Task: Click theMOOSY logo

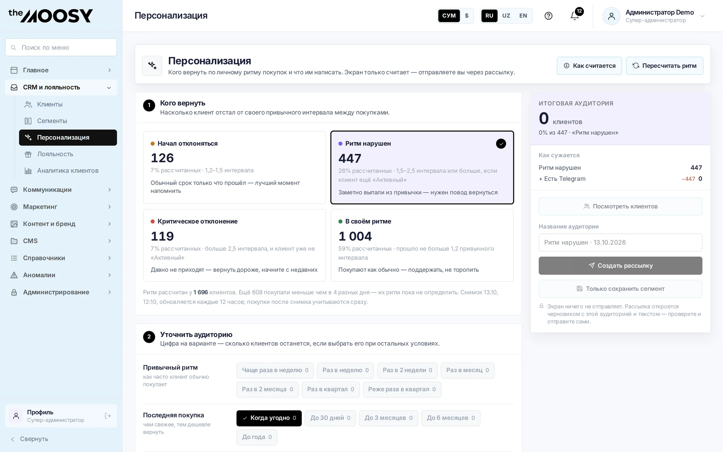Action: 51,16
